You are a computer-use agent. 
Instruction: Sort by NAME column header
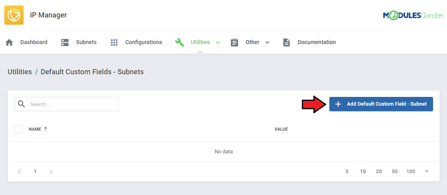point(35,129)
